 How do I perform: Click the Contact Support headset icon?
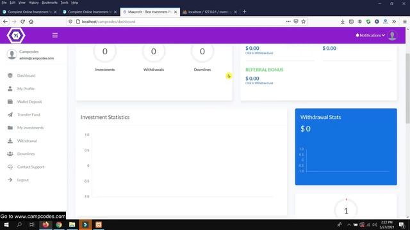tap(10, 167)
